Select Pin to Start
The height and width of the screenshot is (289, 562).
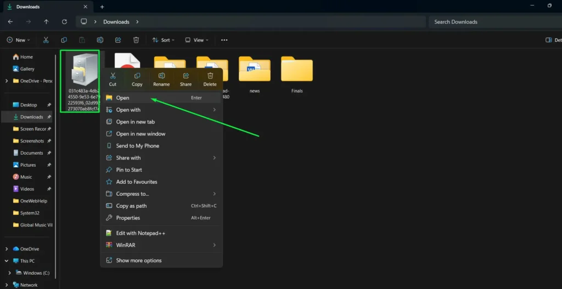161,170
